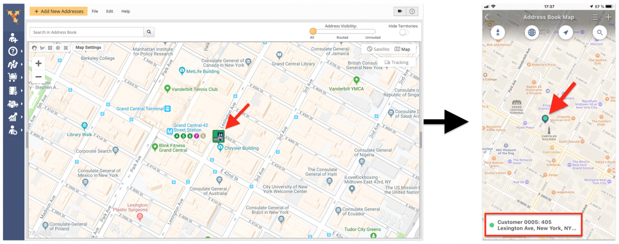Select the circle drawing map tool
This screenshot has height=244, width=619.
coord(58,47)
